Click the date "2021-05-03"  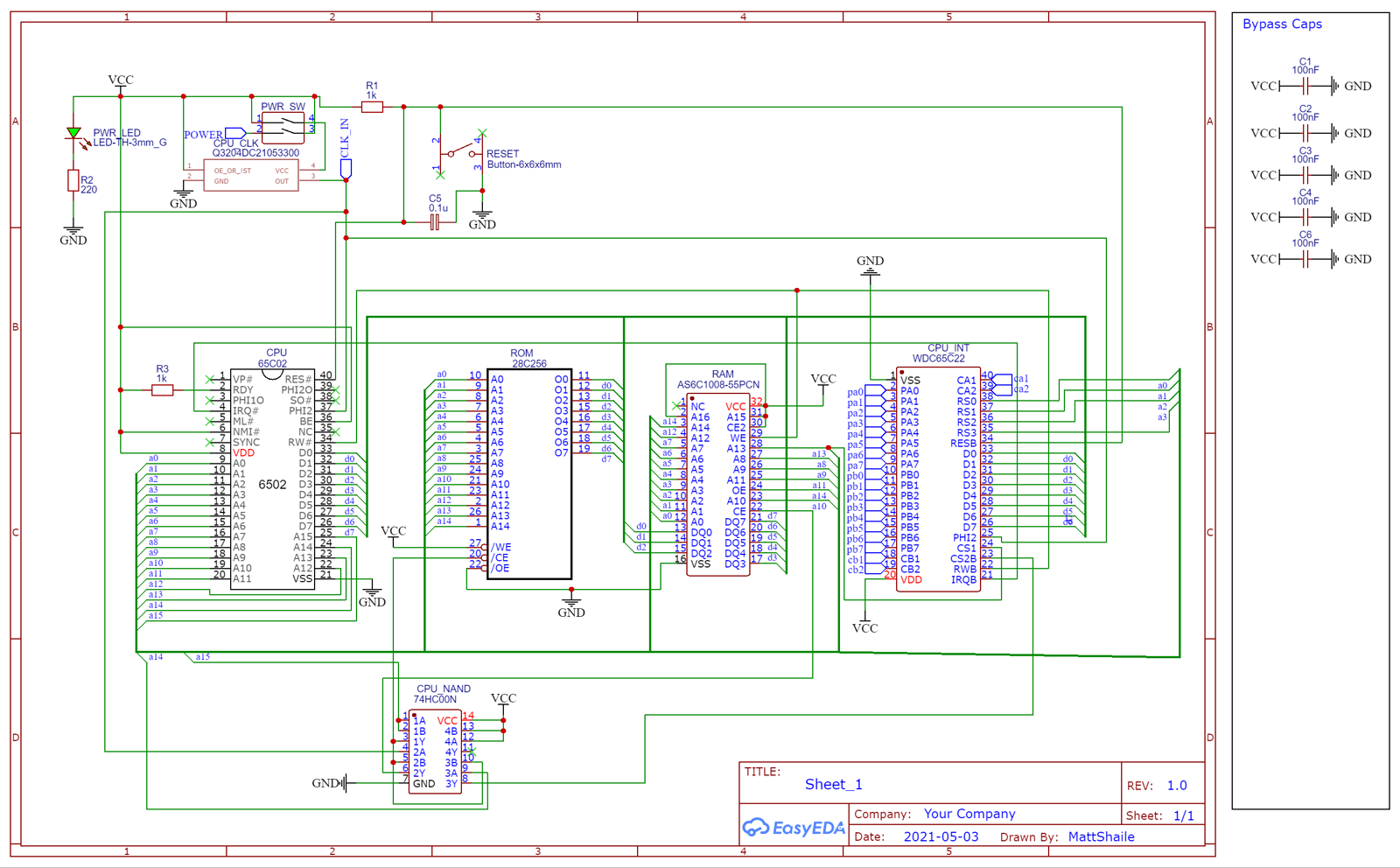941,836
